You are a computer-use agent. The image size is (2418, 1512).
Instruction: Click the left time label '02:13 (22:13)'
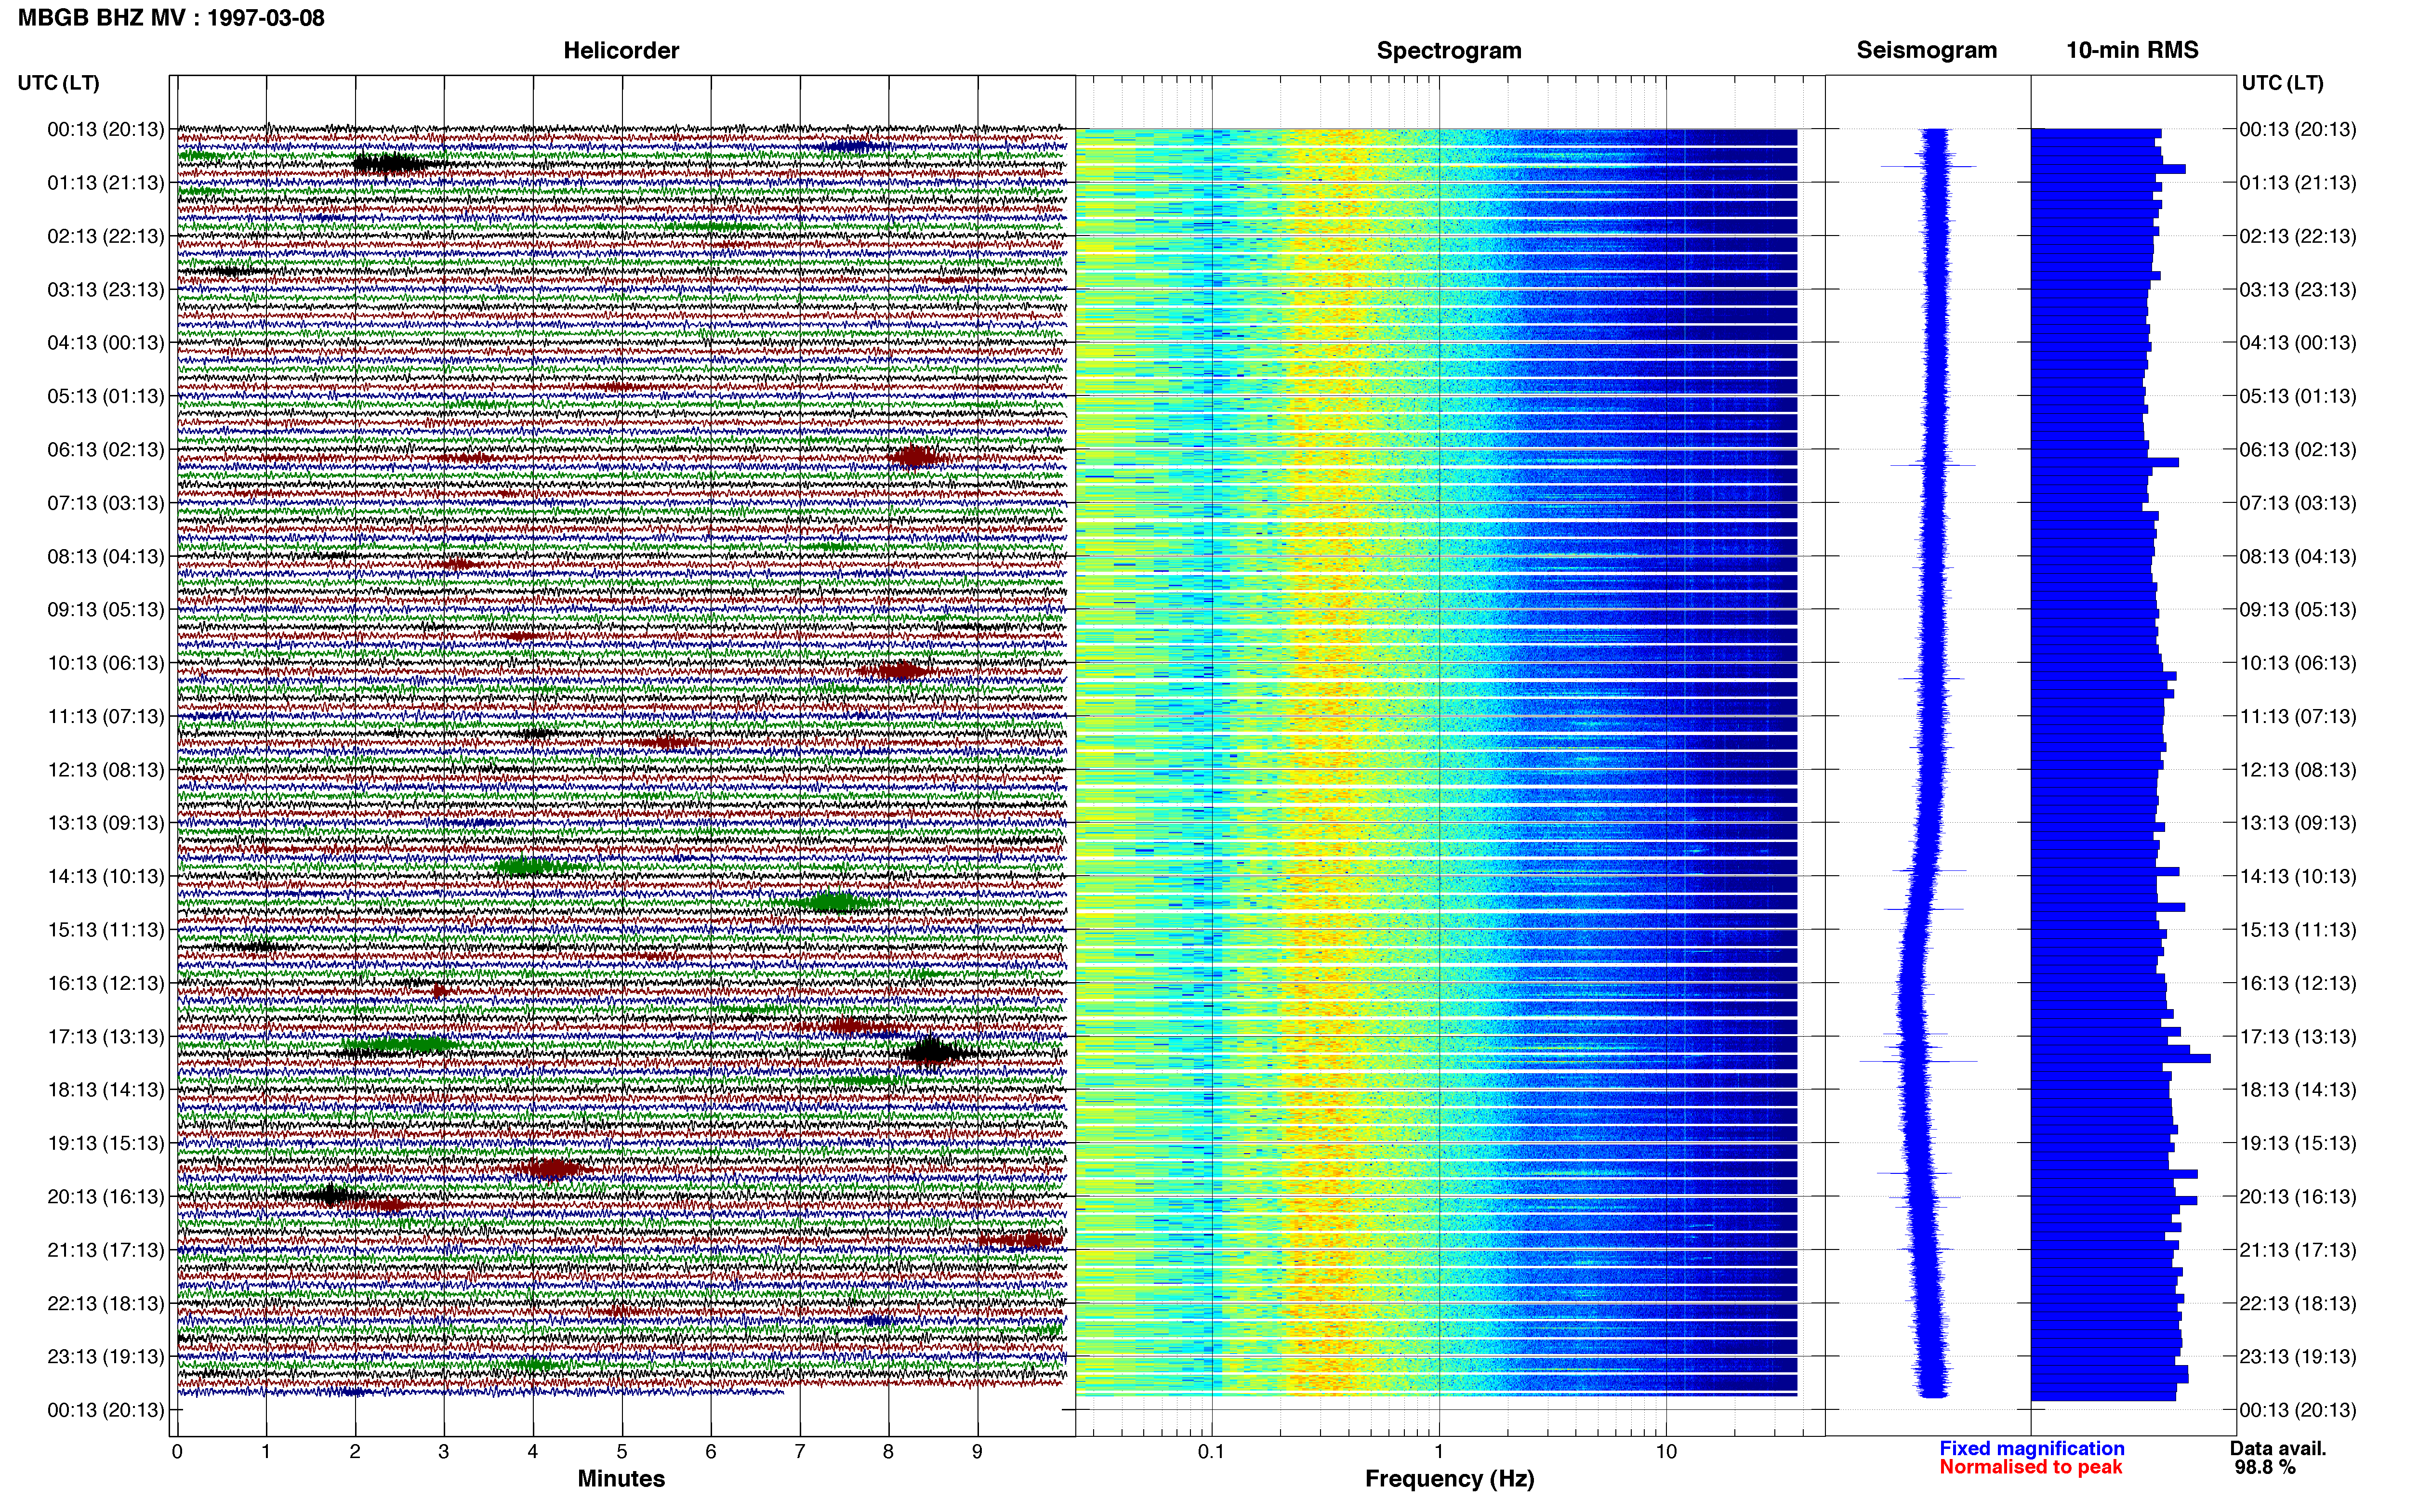click(x=106, y=236)
